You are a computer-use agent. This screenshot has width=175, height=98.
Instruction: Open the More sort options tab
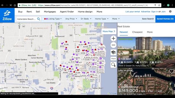pos(150,32)
